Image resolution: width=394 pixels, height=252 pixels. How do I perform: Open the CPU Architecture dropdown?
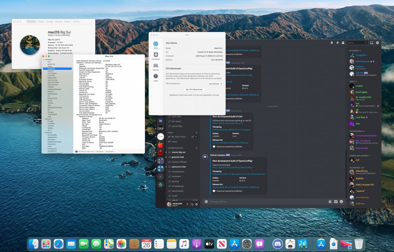[x=216, y=83]
